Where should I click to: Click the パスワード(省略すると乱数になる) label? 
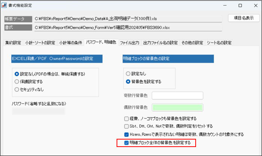(x=39, y=104)
